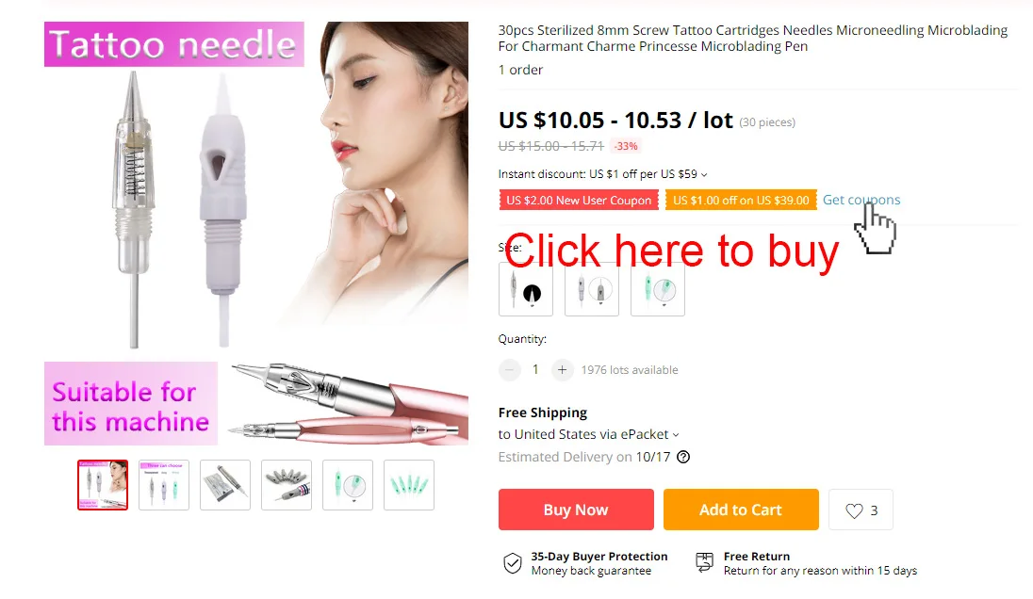Click the quantity input field

(535, 370)
